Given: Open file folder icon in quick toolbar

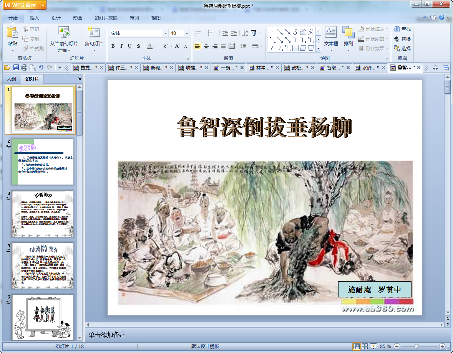Looking at the screenshot, I should coord(7,68).
